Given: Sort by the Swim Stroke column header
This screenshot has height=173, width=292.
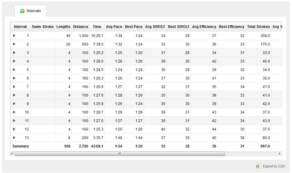Looking at the screenshot, I should click(43, 27).
